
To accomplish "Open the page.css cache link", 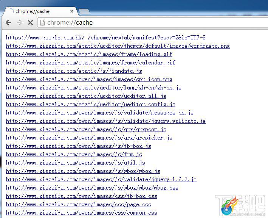I will 79,204.
